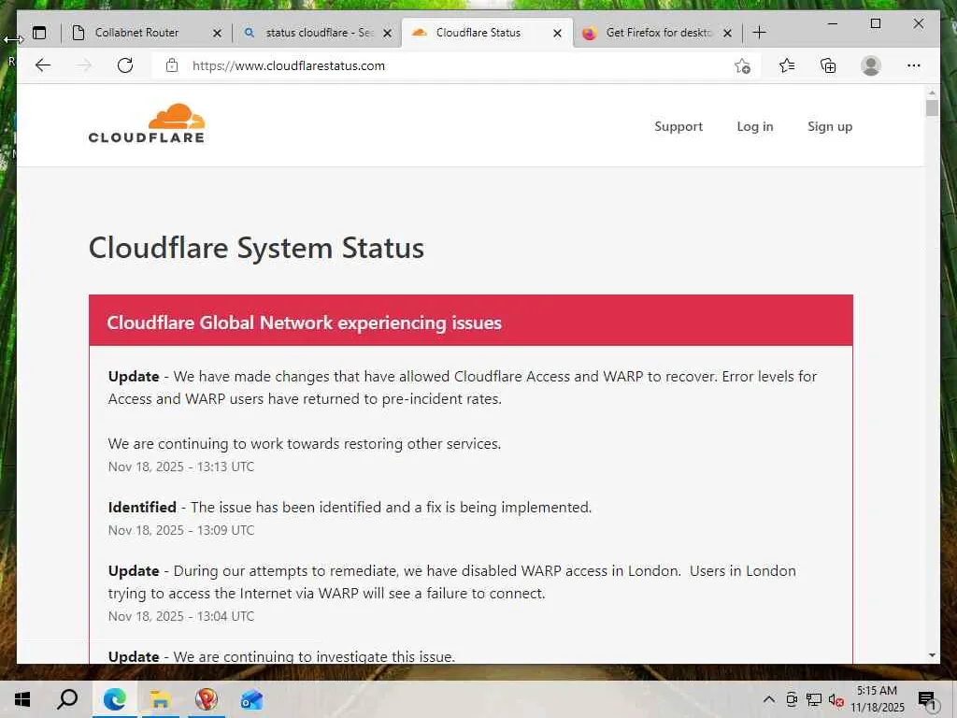Open the Global Network experiencing issues incident
Image resolution: width=957 pixels, height=718 pixels.
pyautogui.click(x=304, y=323)
